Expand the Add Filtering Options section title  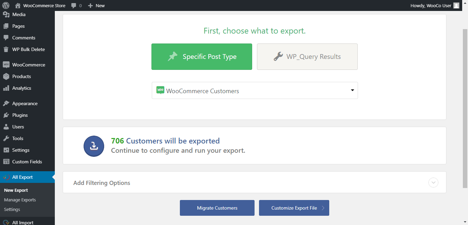102,183
